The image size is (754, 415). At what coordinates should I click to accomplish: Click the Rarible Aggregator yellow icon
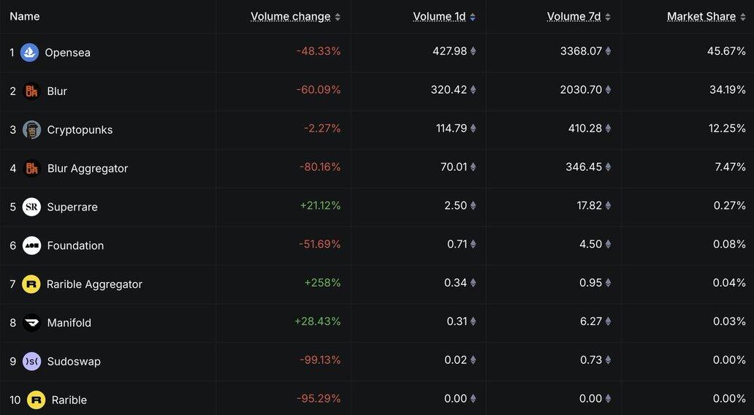(x=31, y=284)
